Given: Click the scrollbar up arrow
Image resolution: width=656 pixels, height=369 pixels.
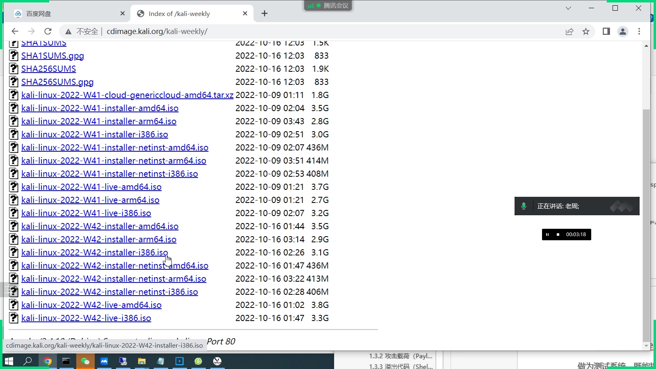Looking at the screenshot, I should (x=647, y=46).
